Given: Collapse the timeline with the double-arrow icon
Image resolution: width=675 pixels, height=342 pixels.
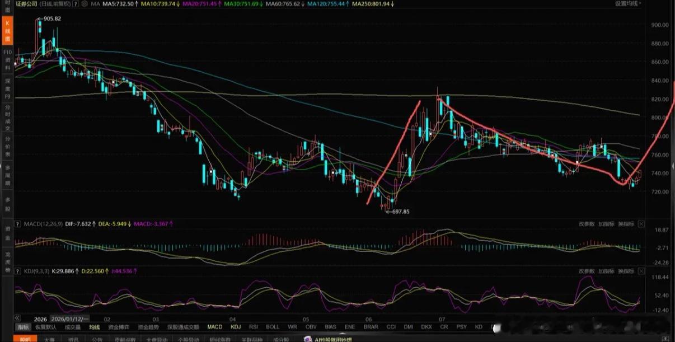Looking at the screenshot, I should click(18, 318).
